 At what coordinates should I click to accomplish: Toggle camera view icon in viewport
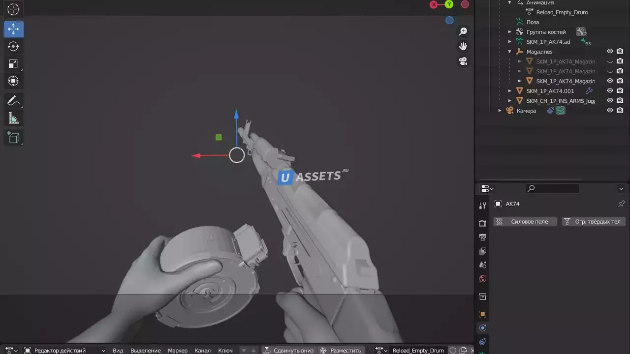[463, 61]
